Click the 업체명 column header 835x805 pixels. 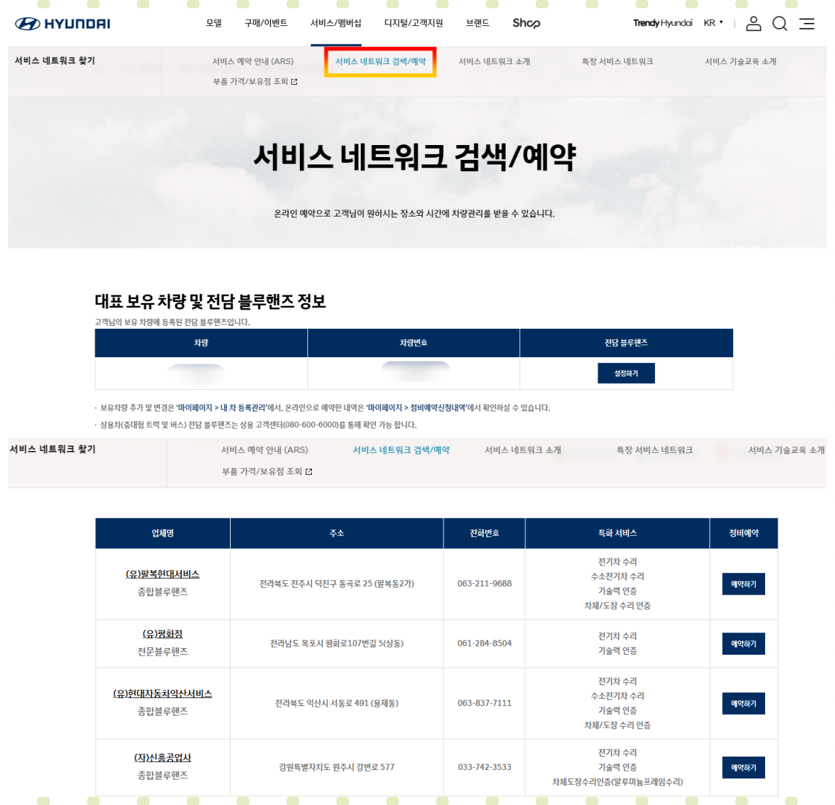click(x=162, y=533)
